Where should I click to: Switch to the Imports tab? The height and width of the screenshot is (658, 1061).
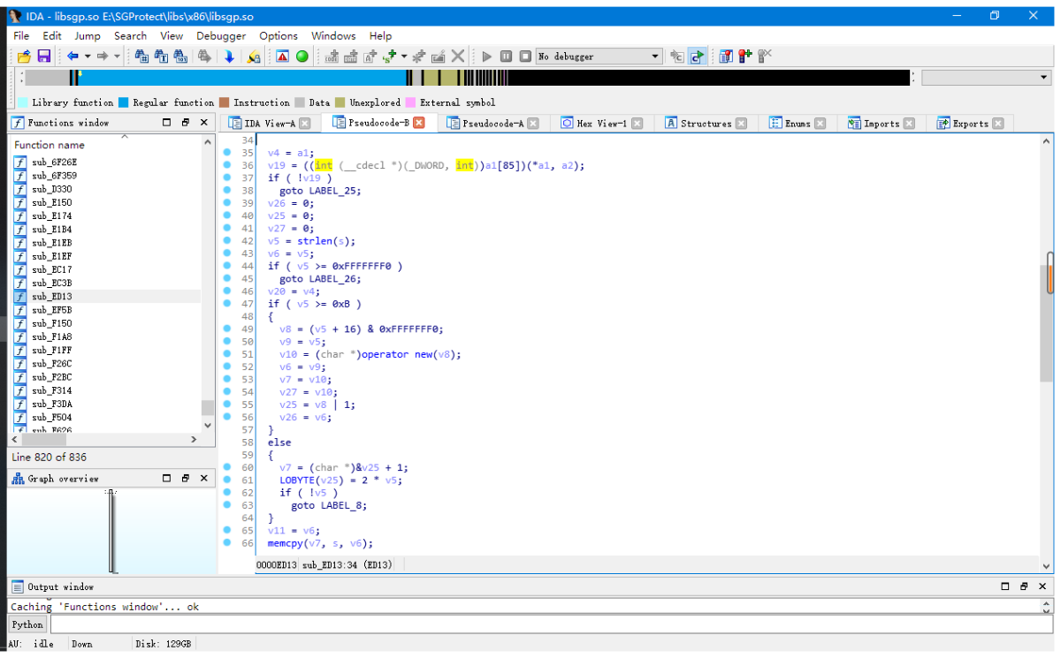pyautogui.click(x=881, y=124)
